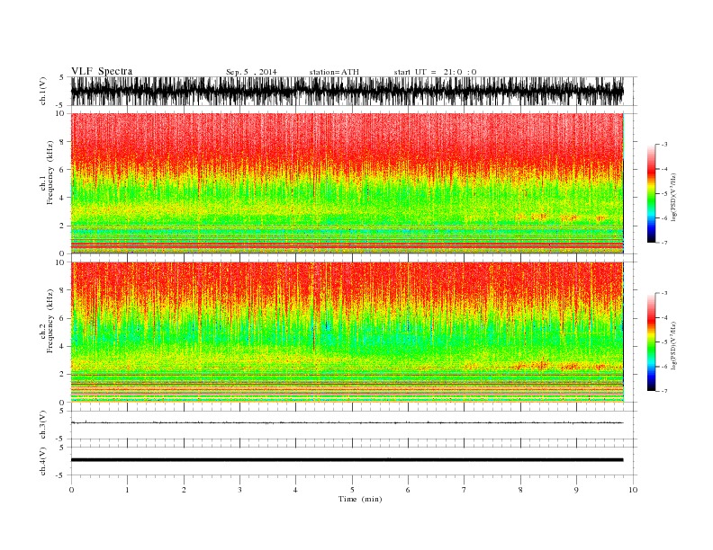Click the ch.4 thick voltage trace
Screen dimensions: 713x550
347,460
